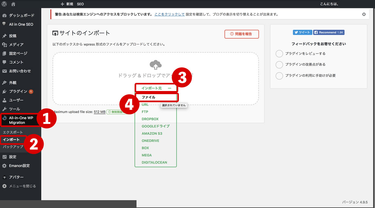Choose MEGA as import source
This screenshot has width=375, height=208.
click(x=147, y=155)
